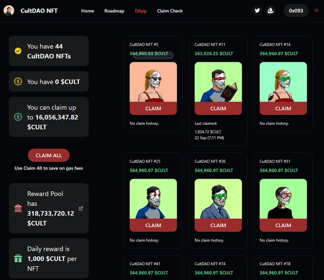Click the CultDAO NFT #78 title
324x280 pixels.
tap(275, 264)
